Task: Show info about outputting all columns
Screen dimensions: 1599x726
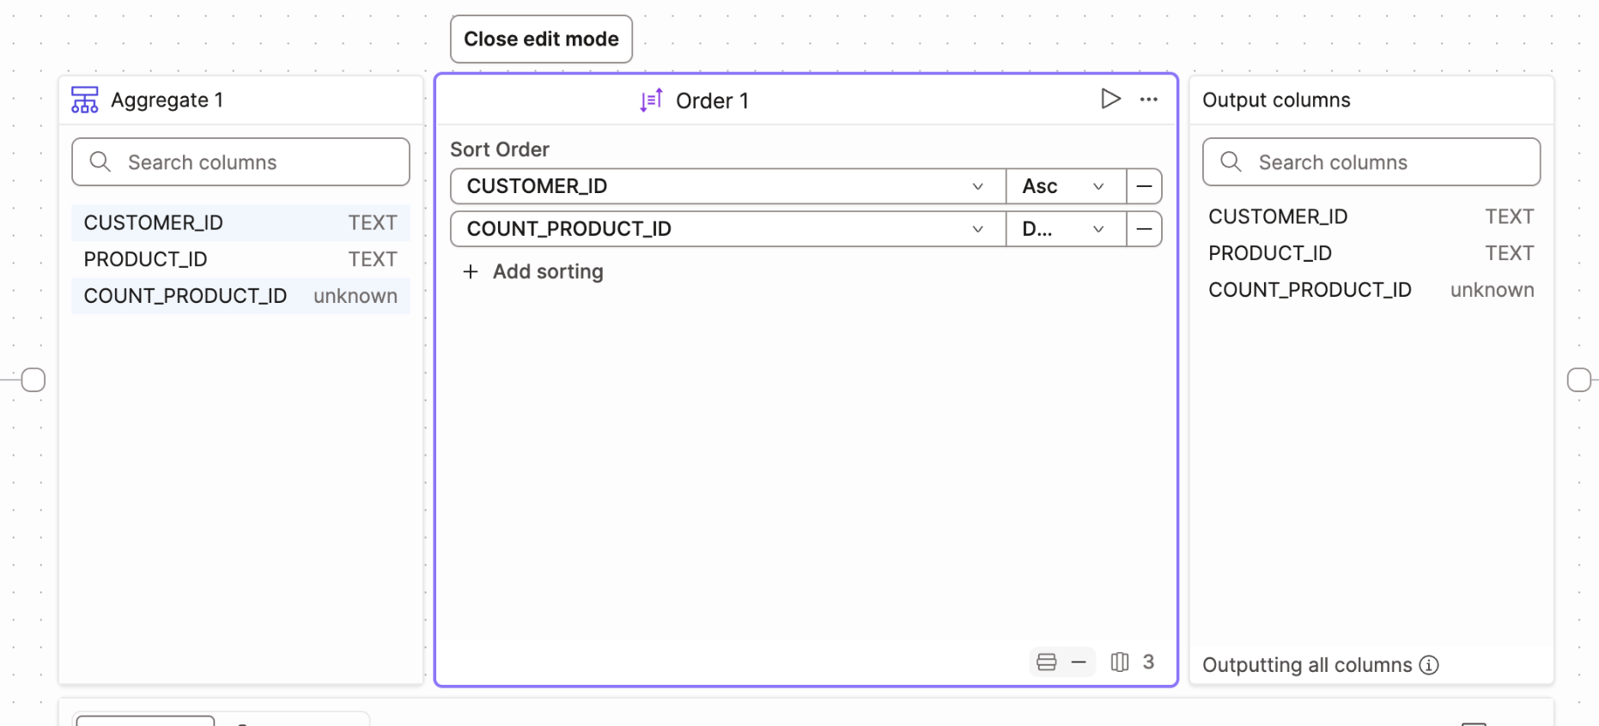Action: point(1429,665)
